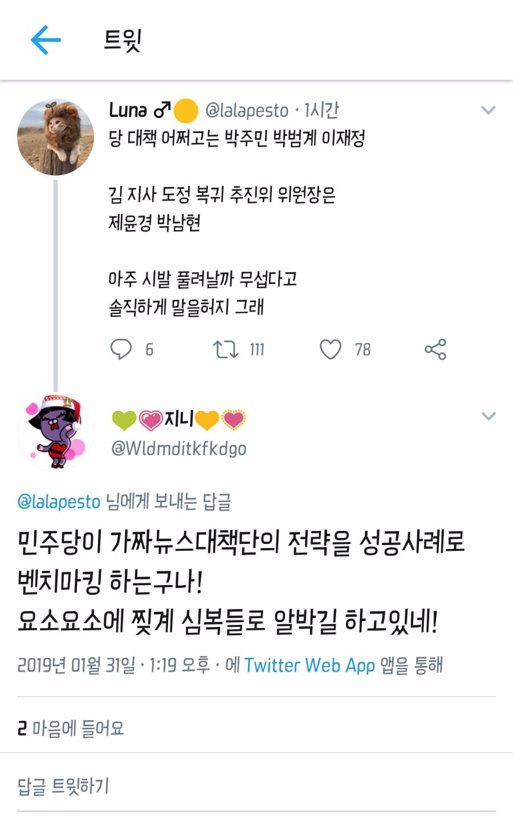Select Luna's profile picture
This screenshot has width=513, height=819.
[55, 137]
